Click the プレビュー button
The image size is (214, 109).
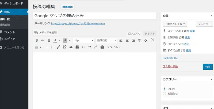(204, 24)
